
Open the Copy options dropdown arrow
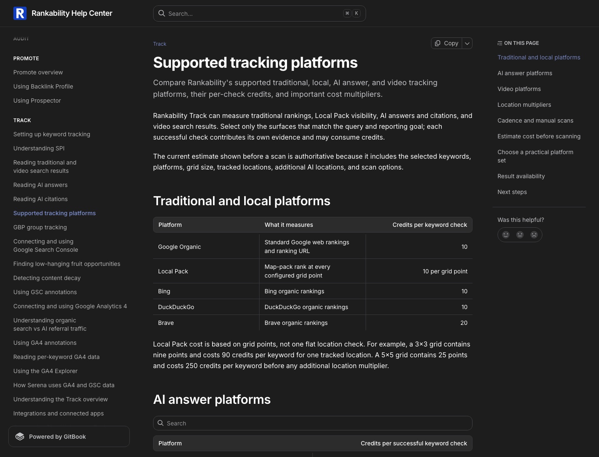[x=467, y=43]
